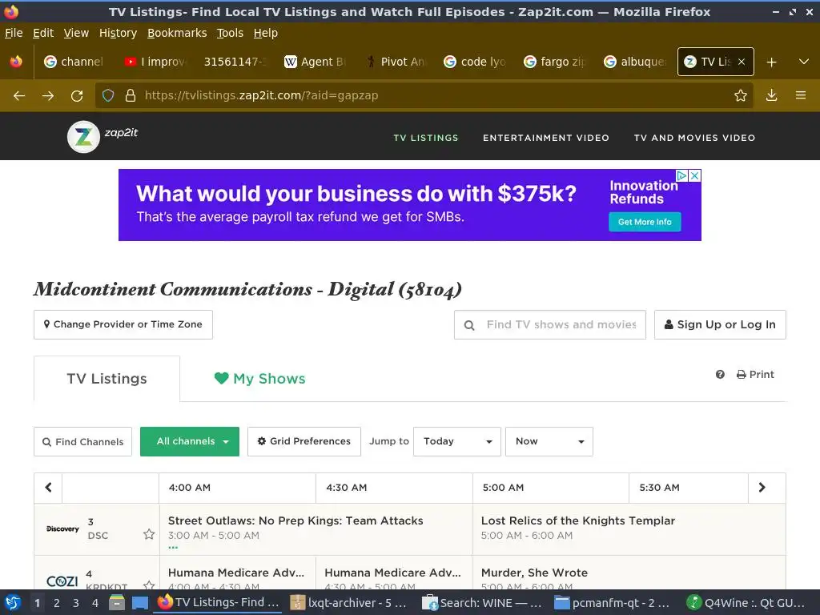Reload the current page
Image resolution: width=820 pixels, height=615 pixels.
pos(77,96)
